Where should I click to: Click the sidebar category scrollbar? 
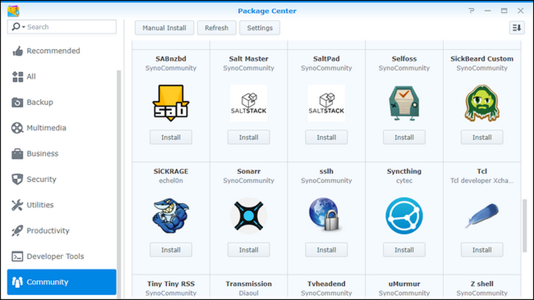click(119, 183)
